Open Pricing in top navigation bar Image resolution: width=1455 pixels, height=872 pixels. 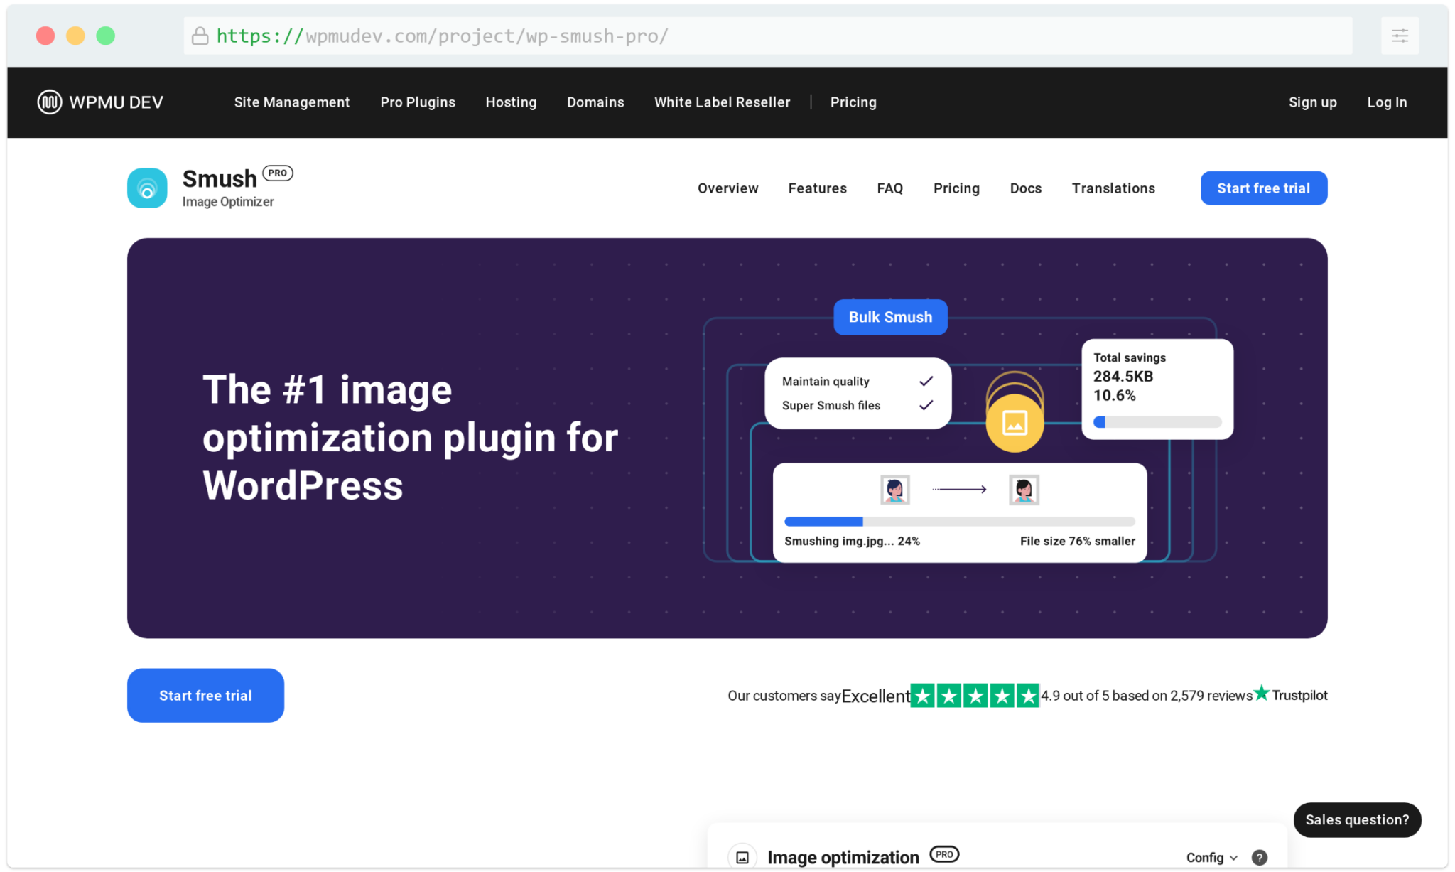[x=853, y=102]
